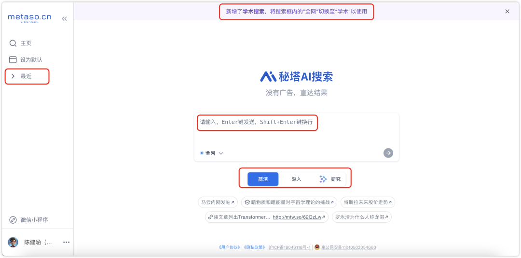Click the tagline 没有广告，直达结果
The width and height of the screenshot is (521, 258).
coord(296,93)
